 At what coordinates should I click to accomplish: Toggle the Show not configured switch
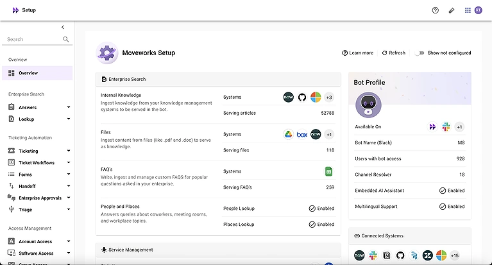420,53
